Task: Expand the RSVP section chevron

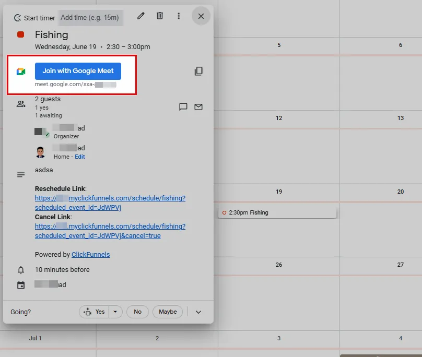Action: 198,312
